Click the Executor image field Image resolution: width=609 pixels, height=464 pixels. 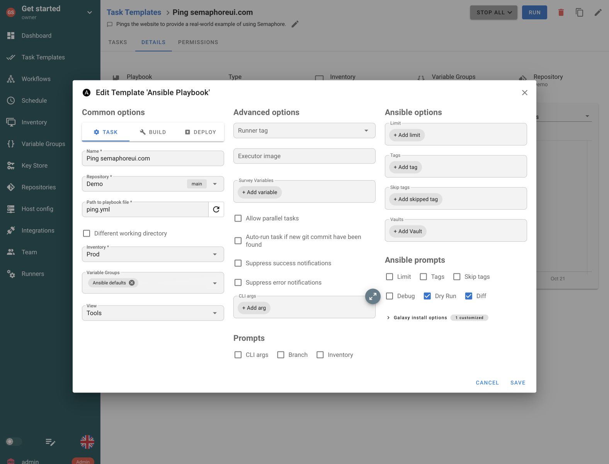coord(304,156)
